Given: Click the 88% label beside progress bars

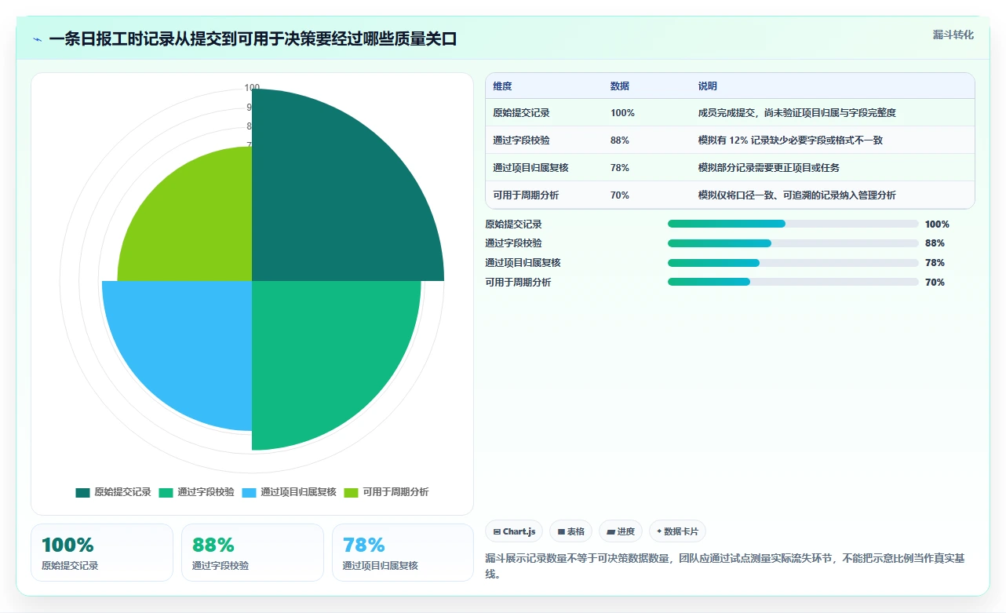Looking at the screenshot, I should click(x=935, y=243).
